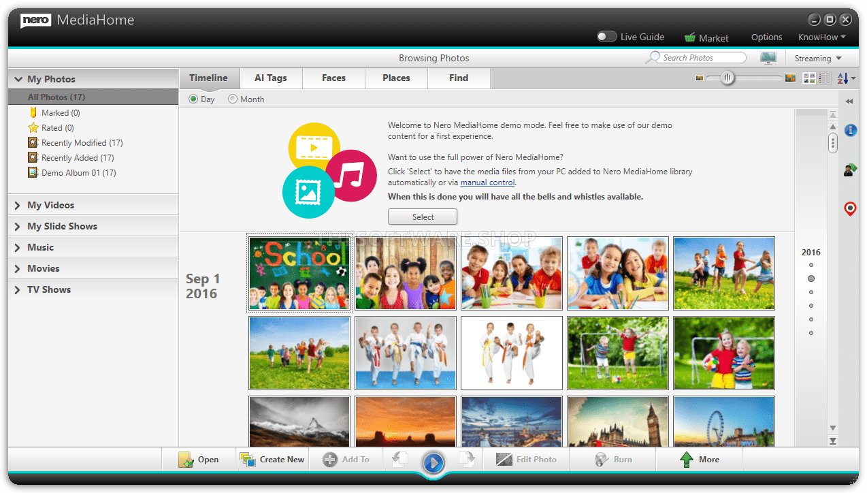Switch to the Timeline tab
The height and width of the screenshot is (493, 867).
tap(208, 78)
